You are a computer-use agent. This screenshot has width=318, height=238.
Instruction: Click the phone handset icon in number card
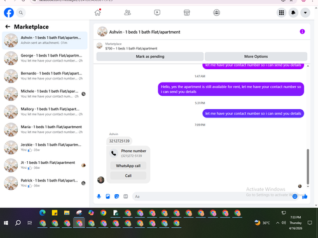(114, 153)
